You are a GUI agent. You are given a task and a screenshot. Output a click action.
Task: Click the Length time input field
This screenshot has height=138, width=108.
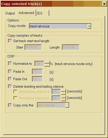tap(71, 47)
